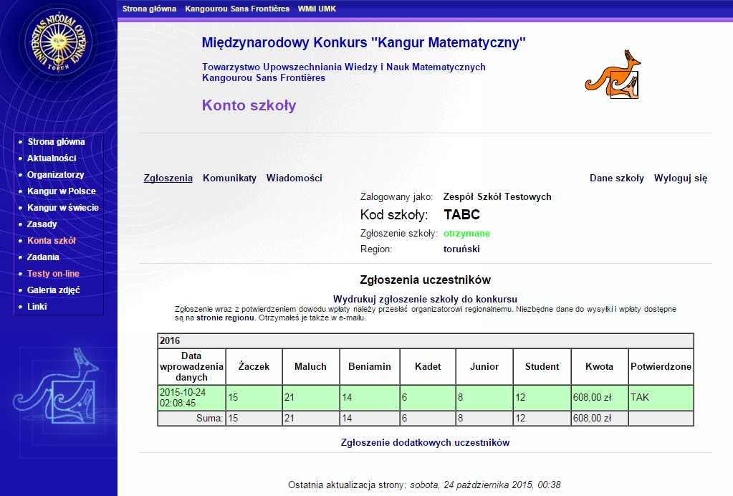Click the Kwota column header

click(x=599, y=366)
